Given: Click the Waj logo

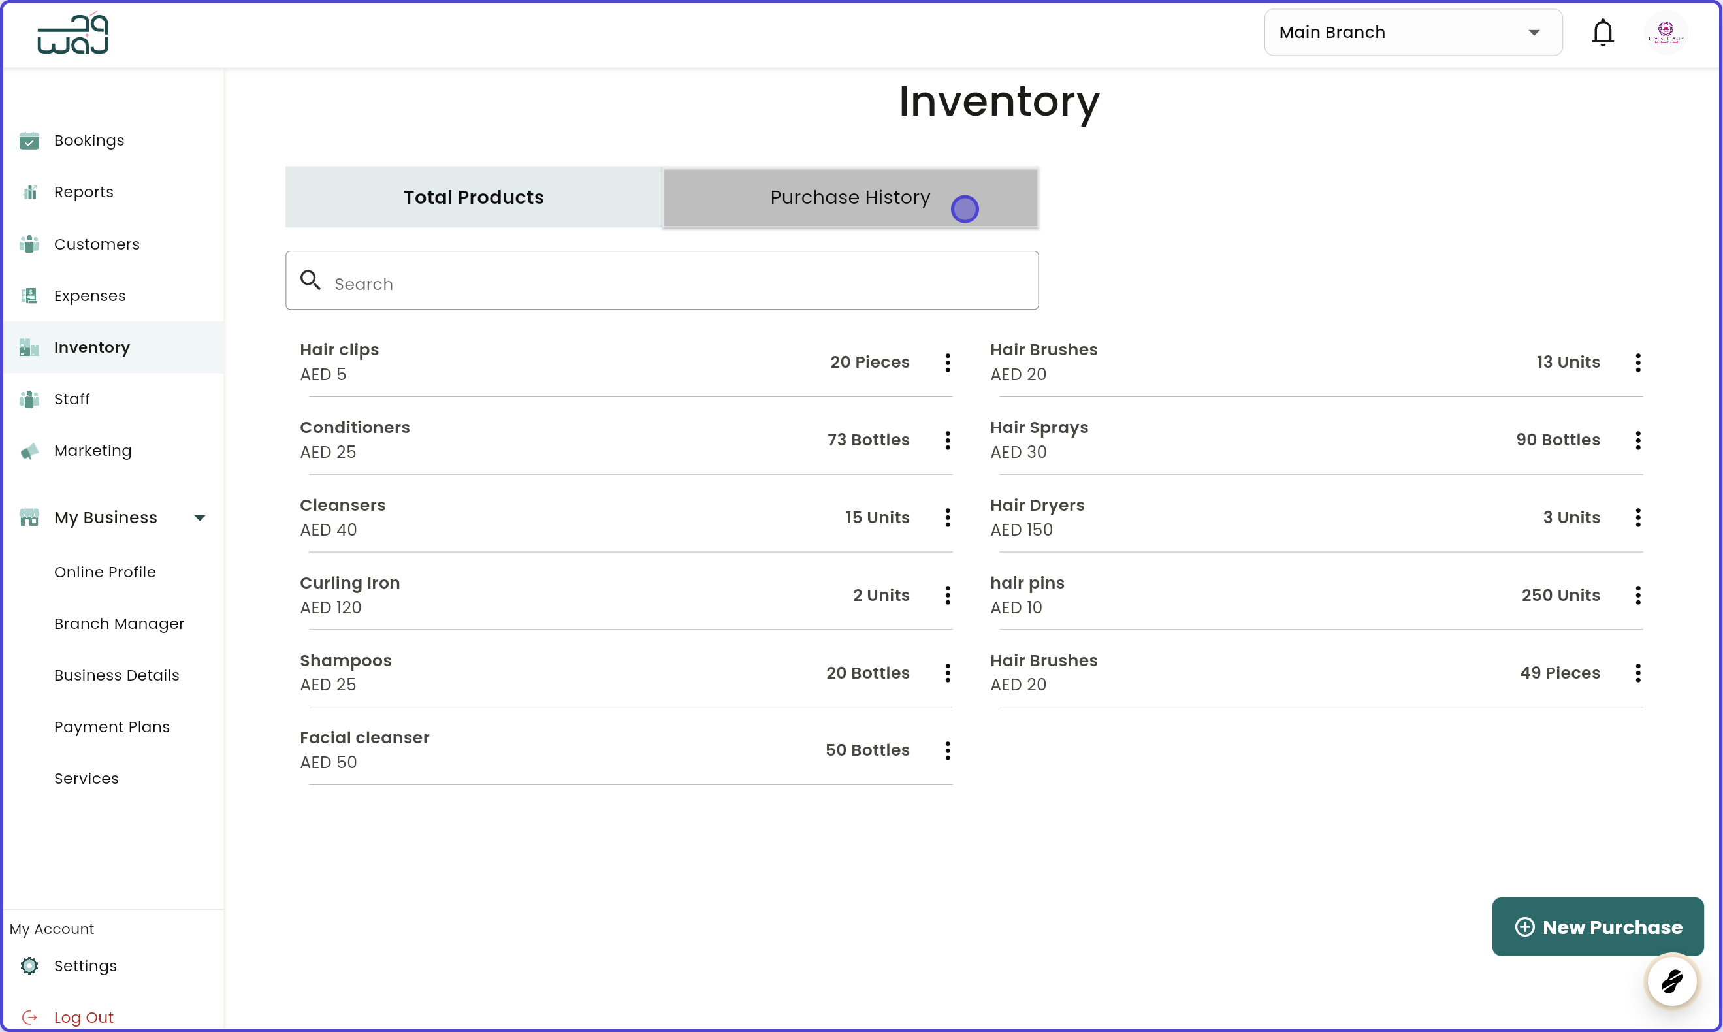Looking at the screenshot, I should pyautogui.click(x=72, y=33).
